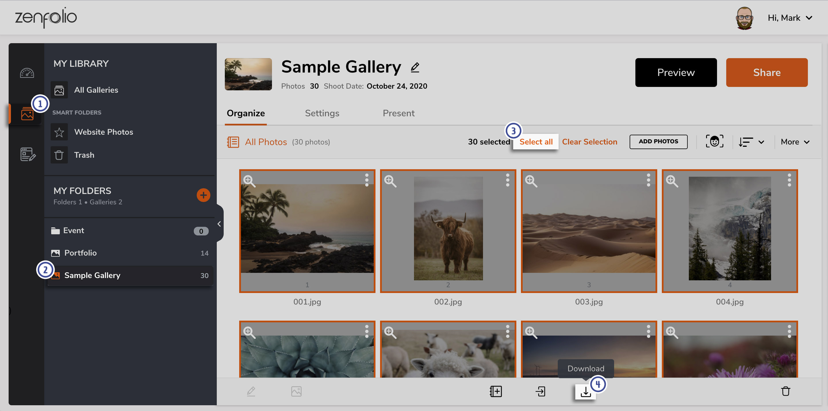Zoom into photo 001.jpg with the magnifier
The image size is (828, 411).
[249, 181]
